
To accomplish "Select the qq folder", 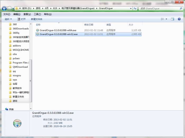I will point(14,71).
